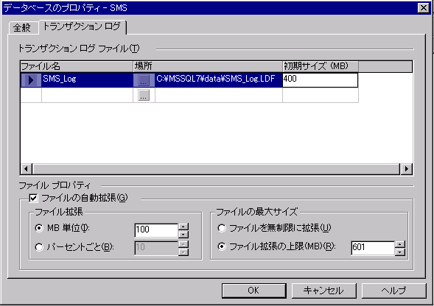Screen dimensions: 434x306
Task: Decrease the file growth limit with down arrow
Action: tap(400, 252)
